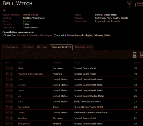Open the Thergothon band page

click(x=24, y=124)
